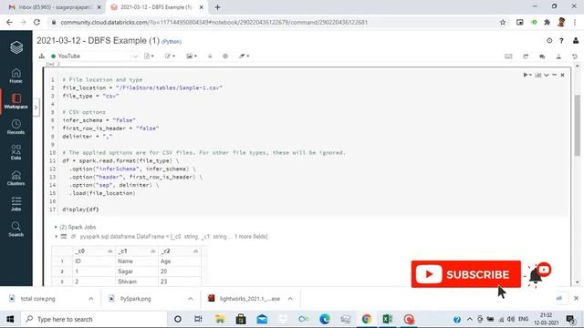Open the browser extensions puzzle icon
Screen dimensions: 584x328
[x=547, y=22]
